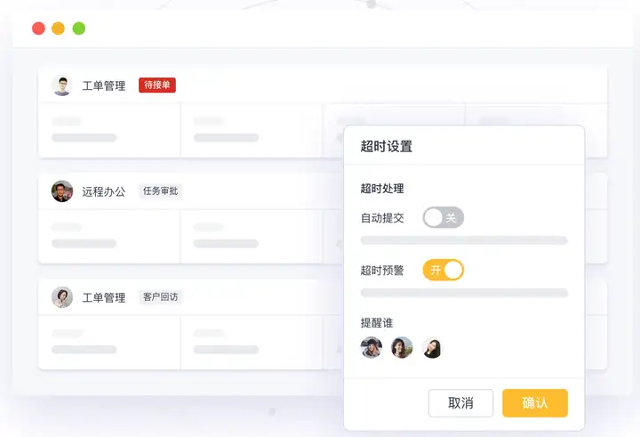Maximize the window with the green button
This screenshot has width=640, height=437.
(79, 28)
